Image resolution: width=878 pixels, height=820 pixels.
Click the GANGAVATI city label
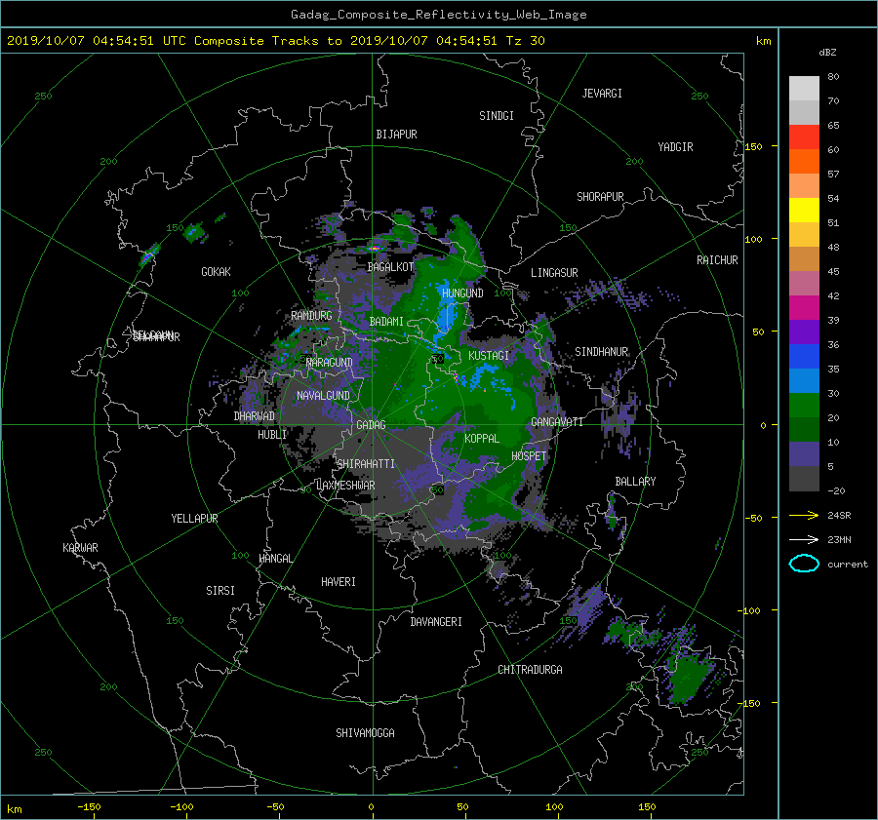pyautogui.click(x=557, y=421)
